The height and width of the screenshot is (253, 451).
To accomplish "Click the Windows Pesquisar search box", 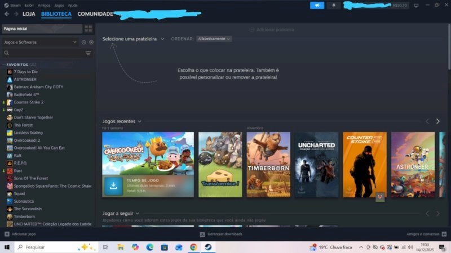I will point(56,247).
